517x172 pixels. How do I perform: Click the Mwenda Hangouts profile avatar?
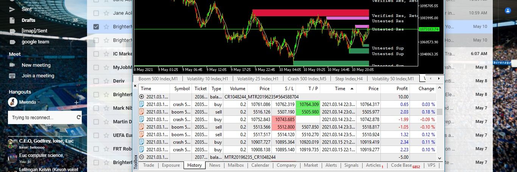13,102
